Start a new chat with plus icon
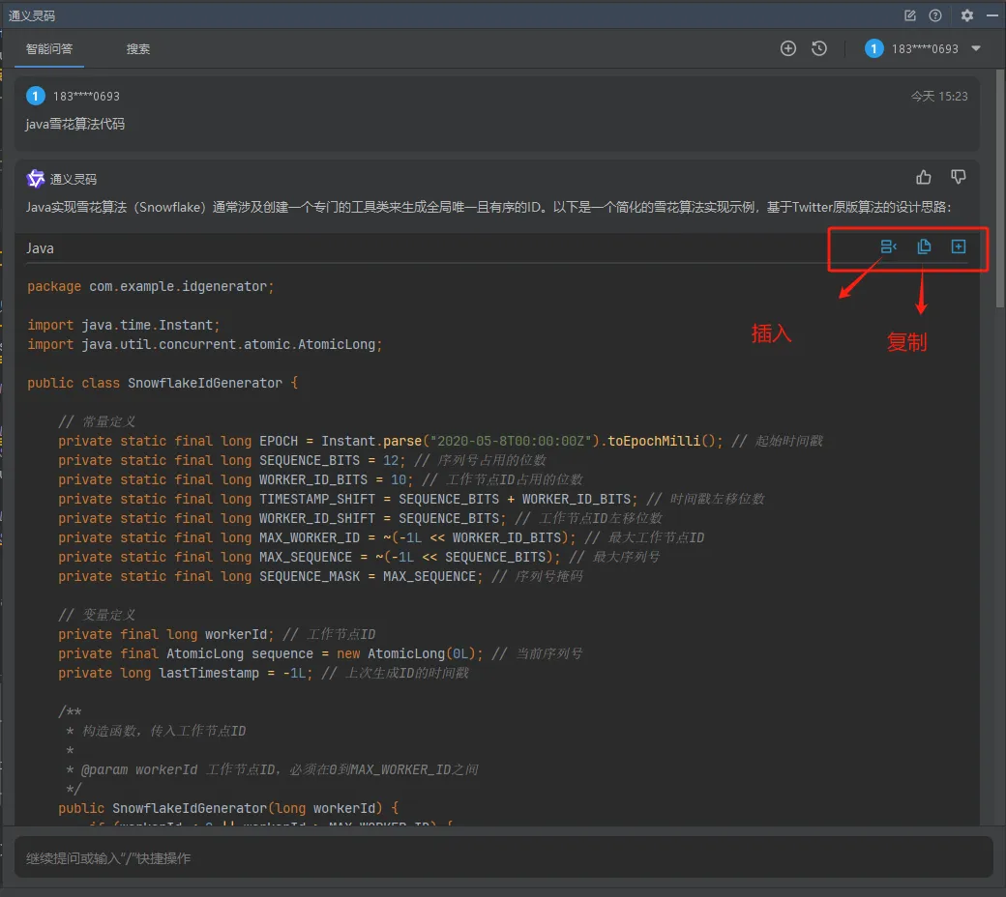Viewport: 1006px width, 897px height. point(787,48)
